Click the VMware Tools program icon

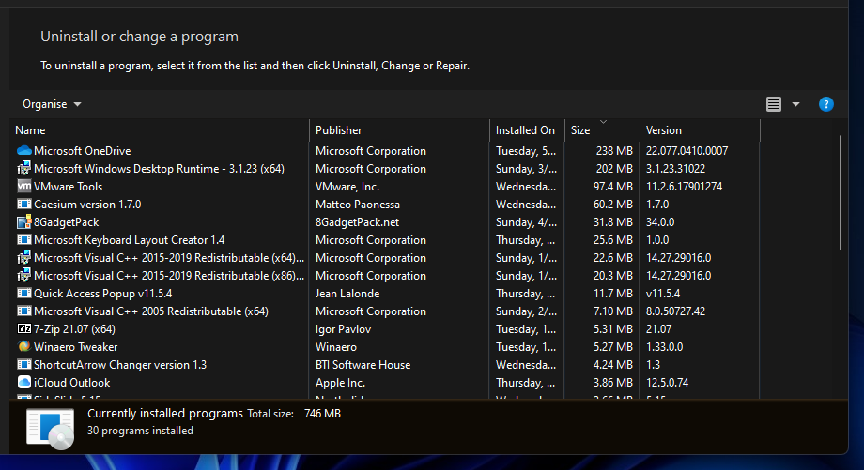pyautogui.click(x=24, y=187)
